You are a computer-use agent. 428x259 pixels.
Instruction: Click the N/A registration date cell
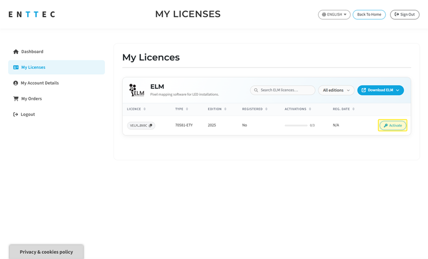pyautogui.click(x=336, y=125)
